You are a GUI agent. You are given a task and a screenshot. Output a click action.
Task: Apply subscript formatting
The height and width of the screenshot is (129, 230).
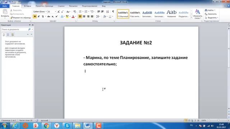point(53,16)
